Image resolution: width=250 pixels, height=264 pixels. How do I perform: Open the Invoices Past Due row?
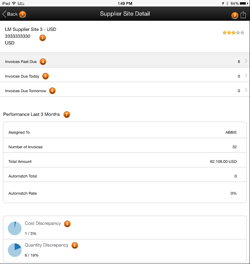[x=125, y=60]
